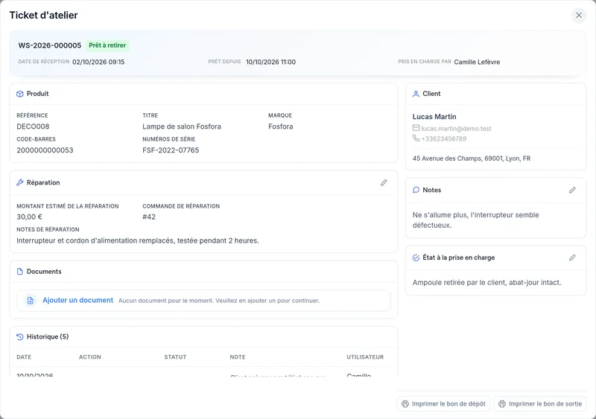Click the DATE column header in Historique
This screenshot has width=596, height=419.
click(24, 357)
